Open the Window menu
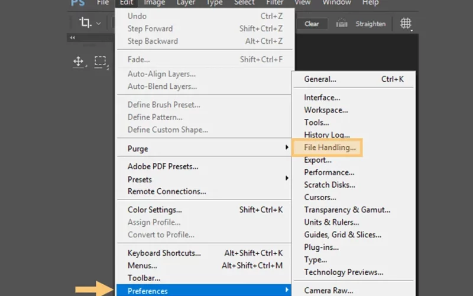Viewport: 473px width, 296px height. (x=336, y=3)
